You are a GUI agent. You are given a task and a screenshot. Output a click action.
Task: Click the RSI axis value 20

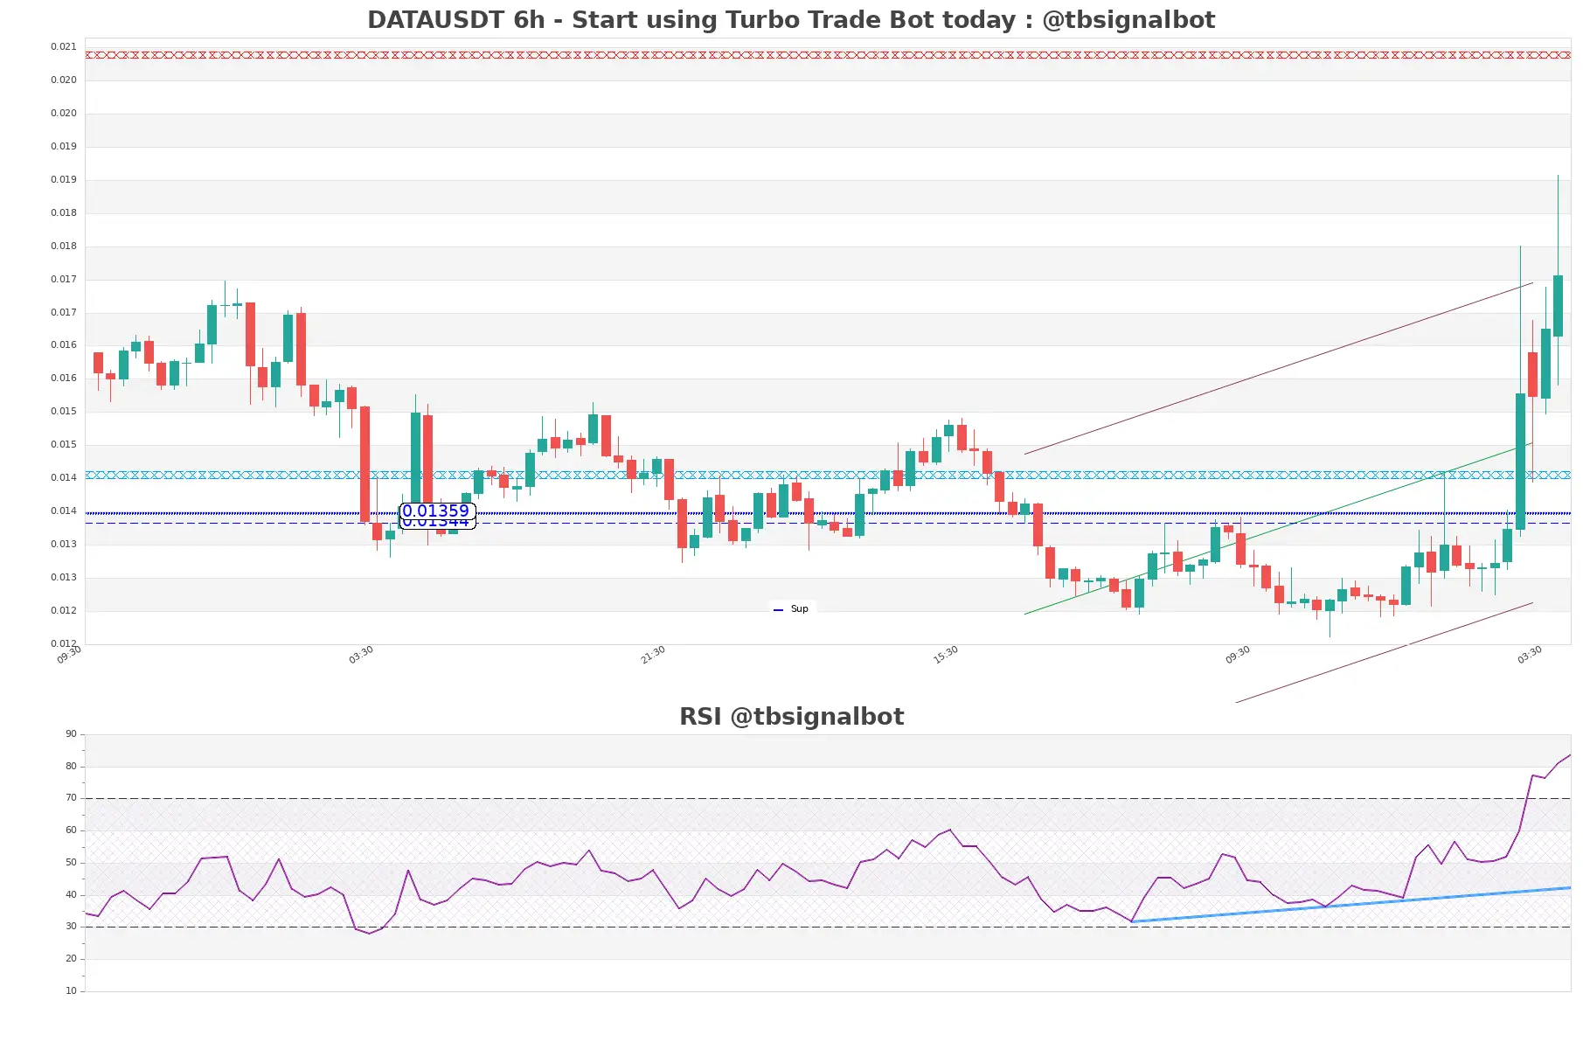(x=71, y=958)
